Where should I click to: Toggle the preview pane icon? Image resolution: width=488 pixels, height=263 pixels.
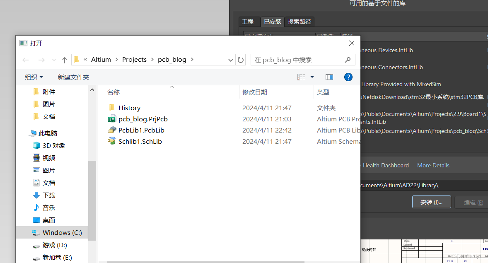pos(329,77)
